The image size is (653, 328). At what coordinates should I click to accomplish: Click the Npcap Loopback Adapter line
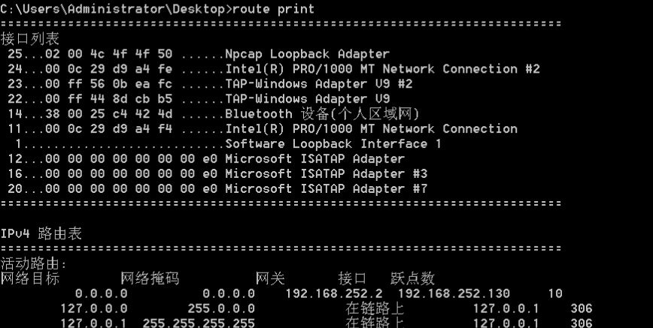point(199,54)
